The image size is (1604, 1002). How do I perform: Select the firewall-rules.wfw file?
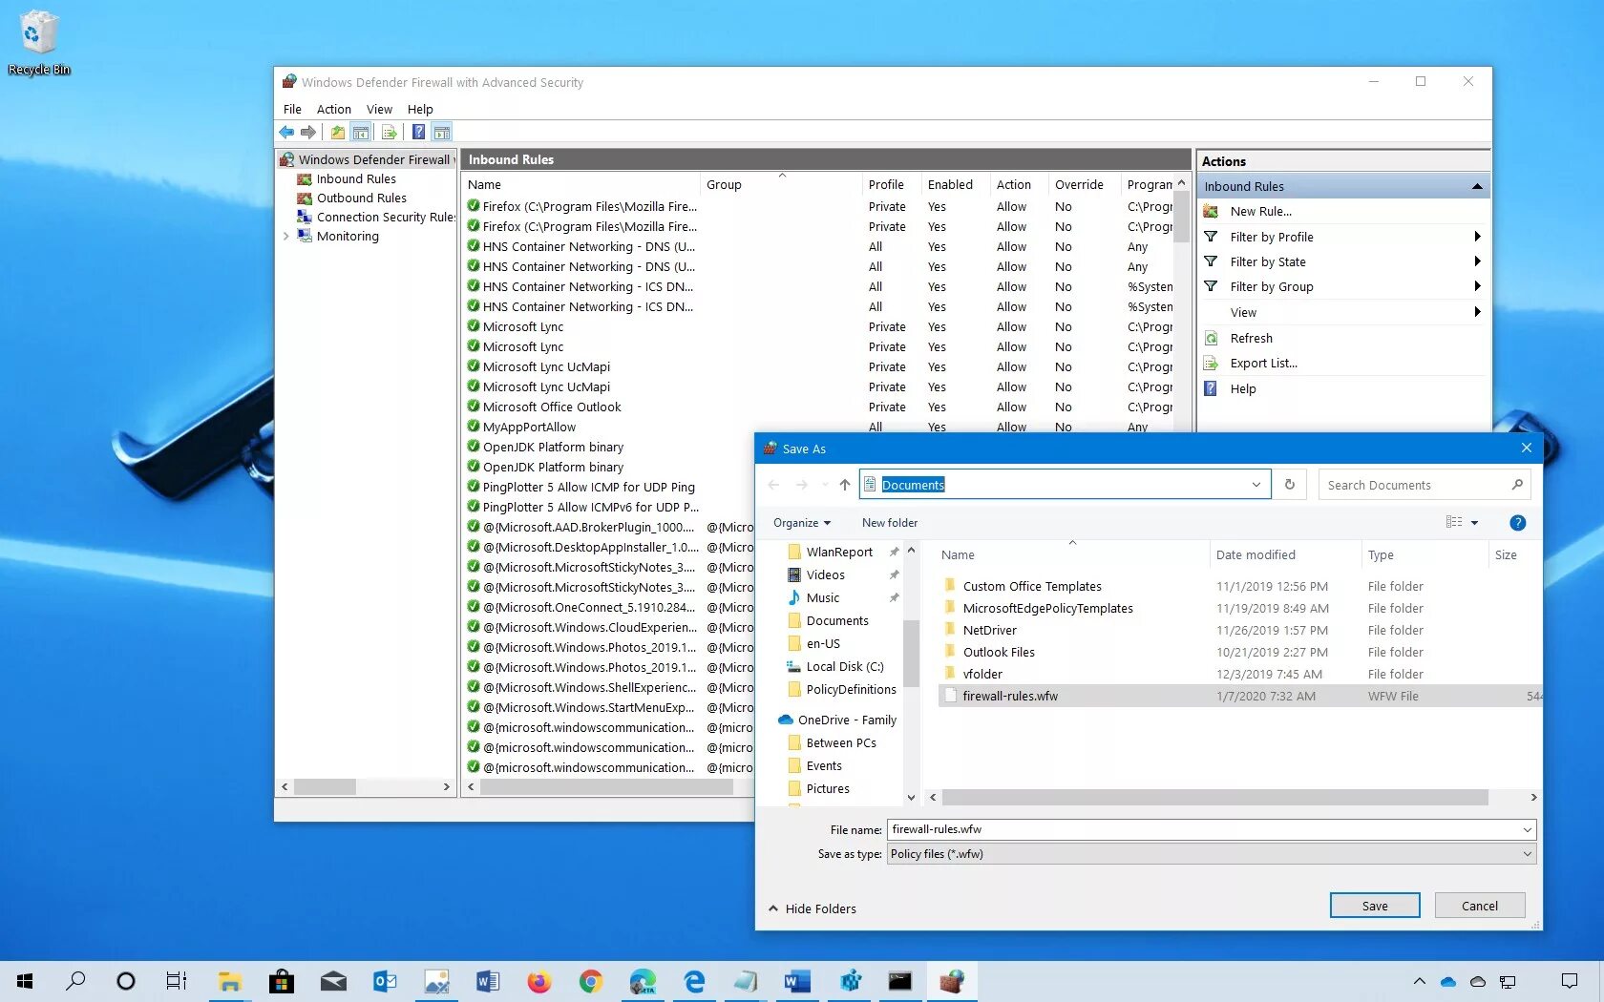click(x=1239, y=696)
